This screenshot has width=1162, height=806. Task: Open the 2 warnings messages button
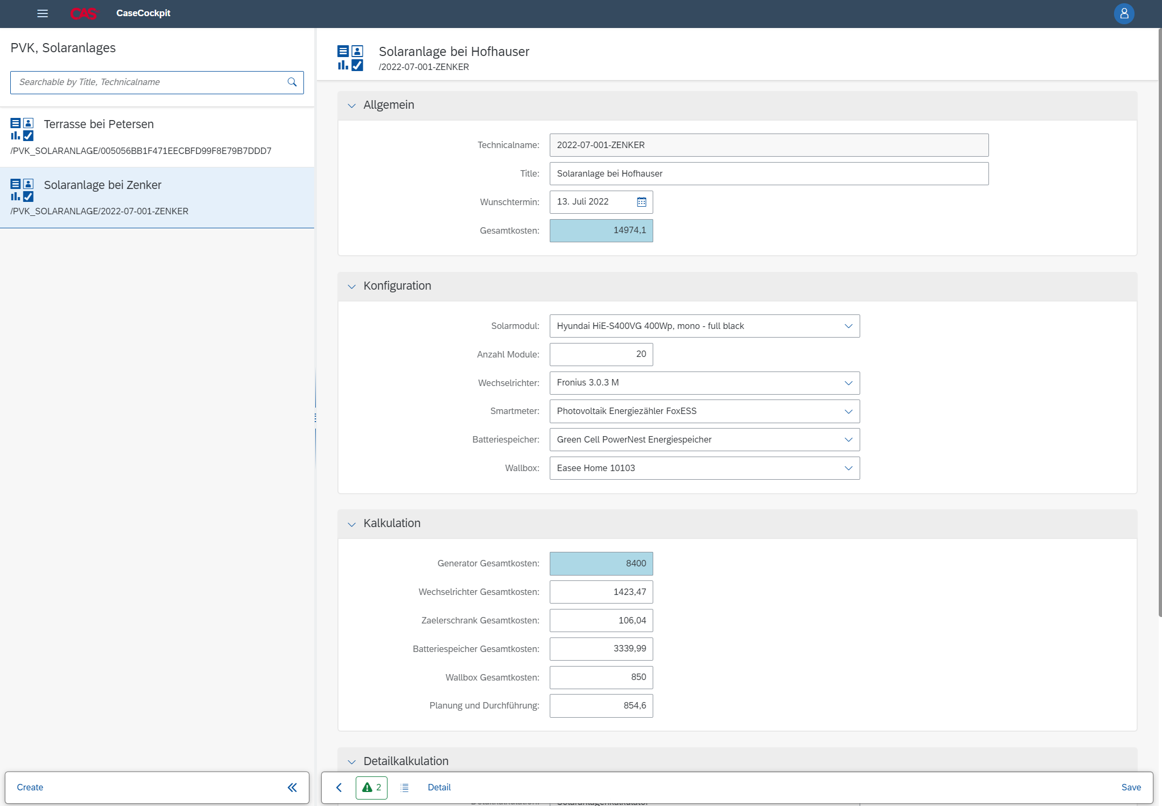pyautogui.click(x=371, y=788)
